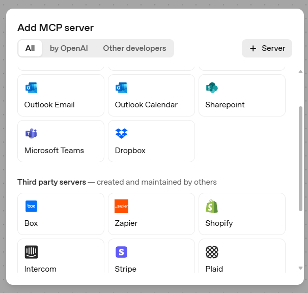Click the green Shopify bag icon
308x293 pixels.
(x=212, y=206)
